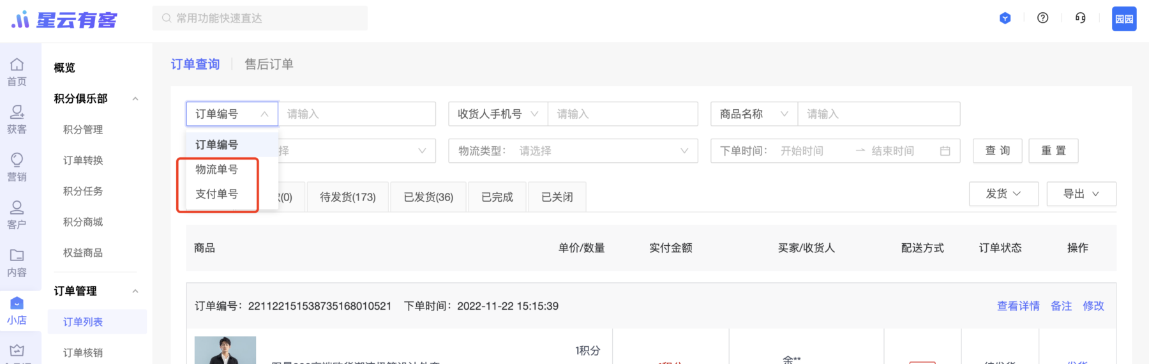The image size is (1149, 364).
Task: Open the partially hidden select under the order dropdown
Action: [357, 151]
